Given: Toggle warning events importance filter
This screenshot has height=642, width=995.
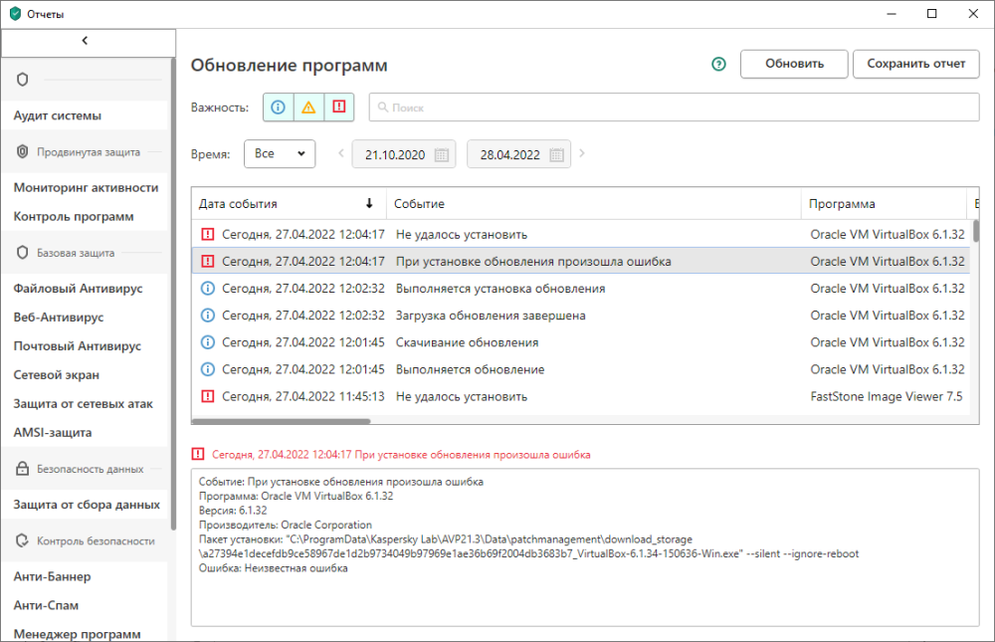Looking at the screenshot, I should tap(308, 107).
